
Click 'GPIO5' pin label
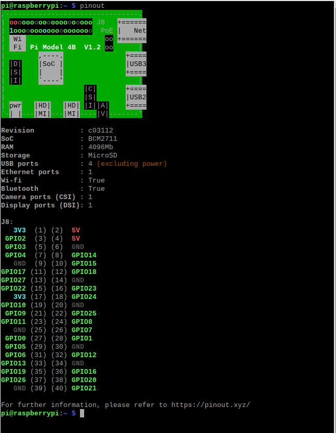pyautogui.click(x=16, y=346)
